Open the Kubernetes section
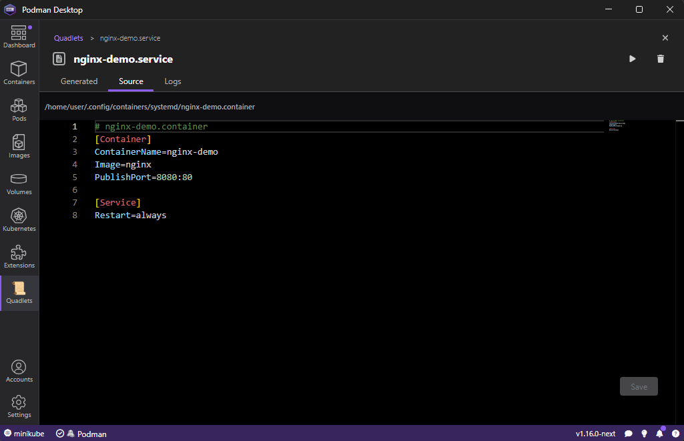 19,220
